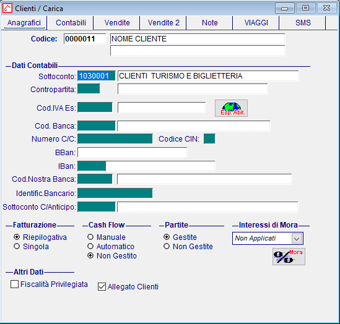Open the Vendite tab
The height and width of the screenshot is (324, 340).
pos(117,23)
